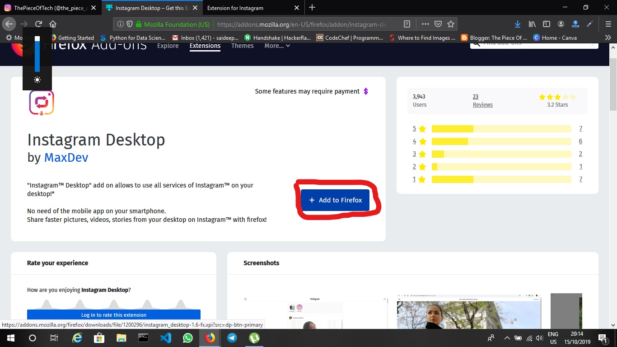617x347 pixels.
Task: Open Blogger: The Piece Of bookmark
Action: point(494,38)
